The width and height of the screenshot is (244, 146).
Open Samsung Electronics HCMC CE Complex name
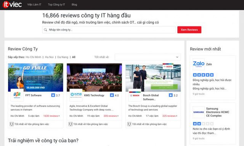(218, 112)
